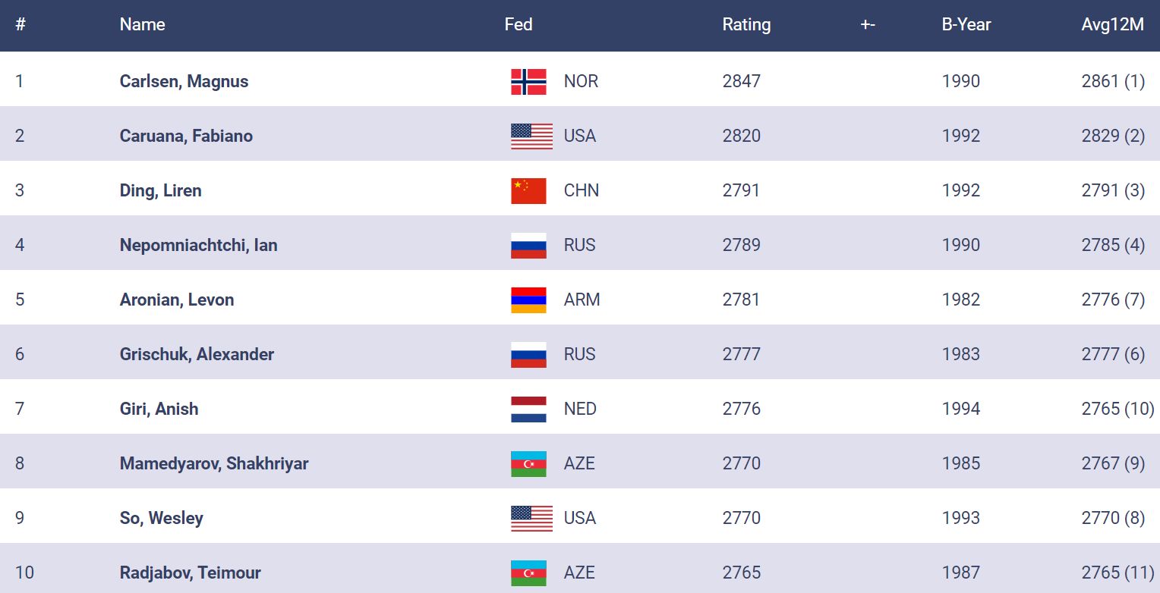Click the China flag icon beside Ding
Image resolution: width=1160 pixels, height=593 pixels.
[x=528, y=191]
